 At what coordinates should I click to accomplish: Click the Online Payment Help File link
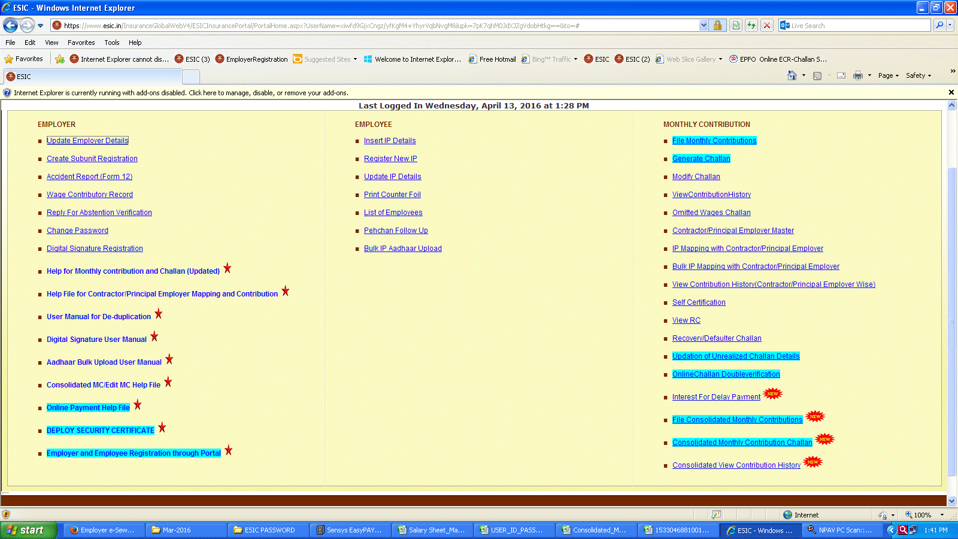point(88,408)
